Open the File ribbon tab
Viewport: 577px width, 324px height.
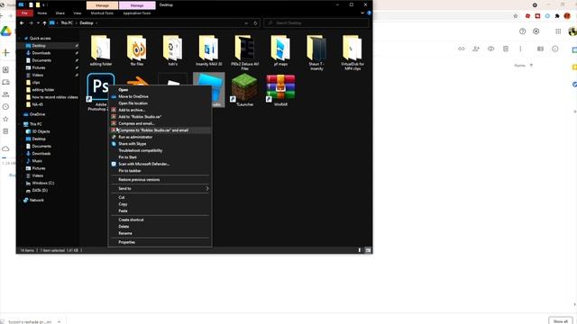[x=24, y=13]
